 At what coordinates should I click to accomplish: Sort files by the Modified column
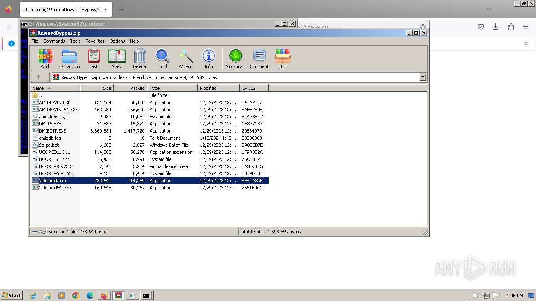[x=218, y=88]
